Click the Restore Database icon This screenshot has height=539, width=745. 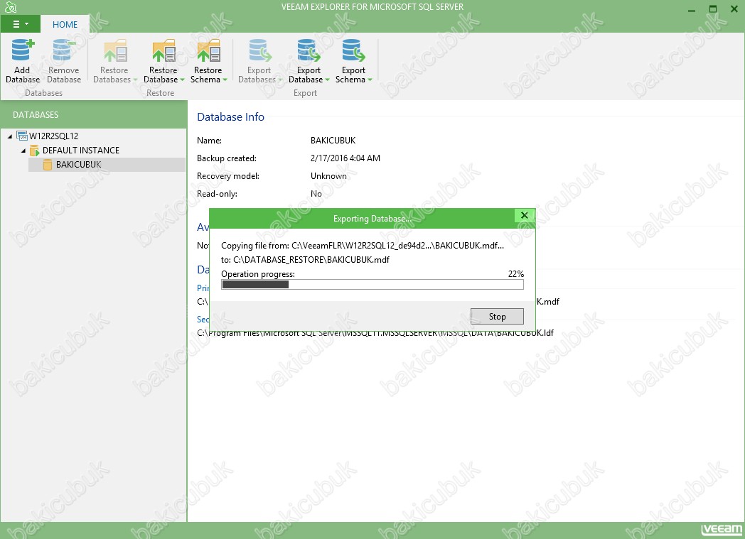pyautogui.click(x=164, y=50)
